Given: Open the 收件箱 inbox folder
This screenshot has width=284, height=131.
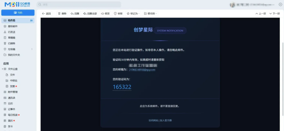Looking at the screenshot, I should pos(12,20).
